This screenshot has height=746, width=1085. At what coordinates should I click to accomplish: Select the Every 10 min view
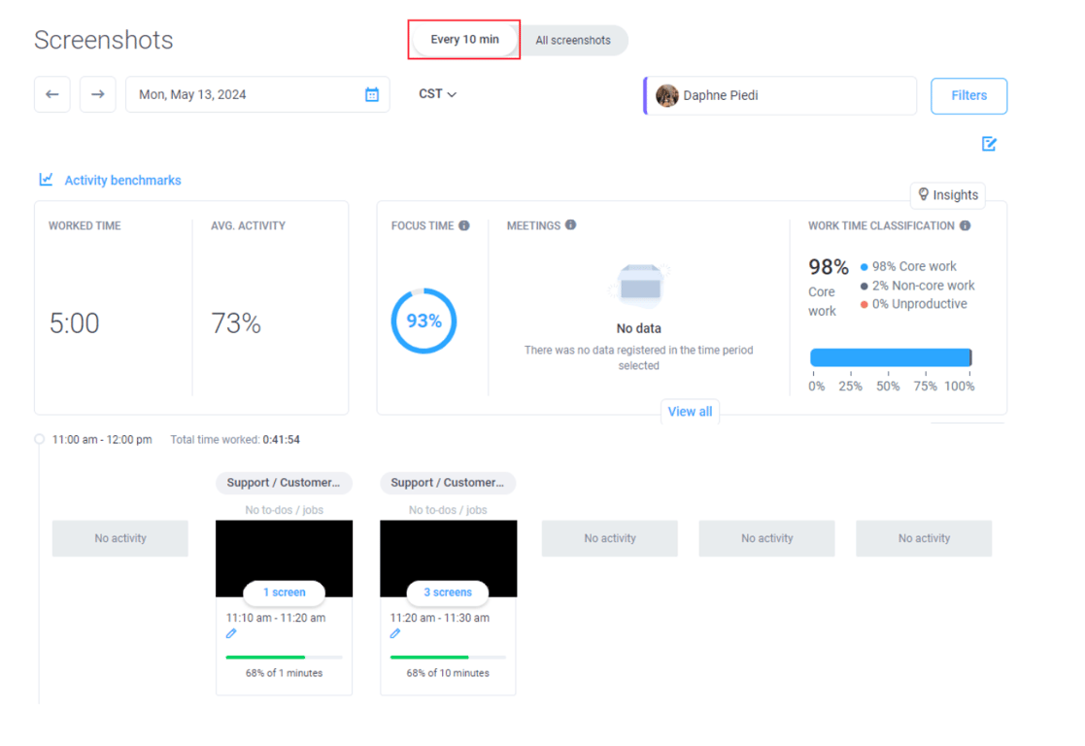click(x=464, y=40)
